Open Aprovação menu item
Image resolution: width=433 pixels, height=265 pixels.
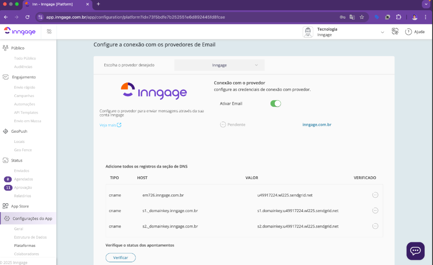(x=23, y=187)
